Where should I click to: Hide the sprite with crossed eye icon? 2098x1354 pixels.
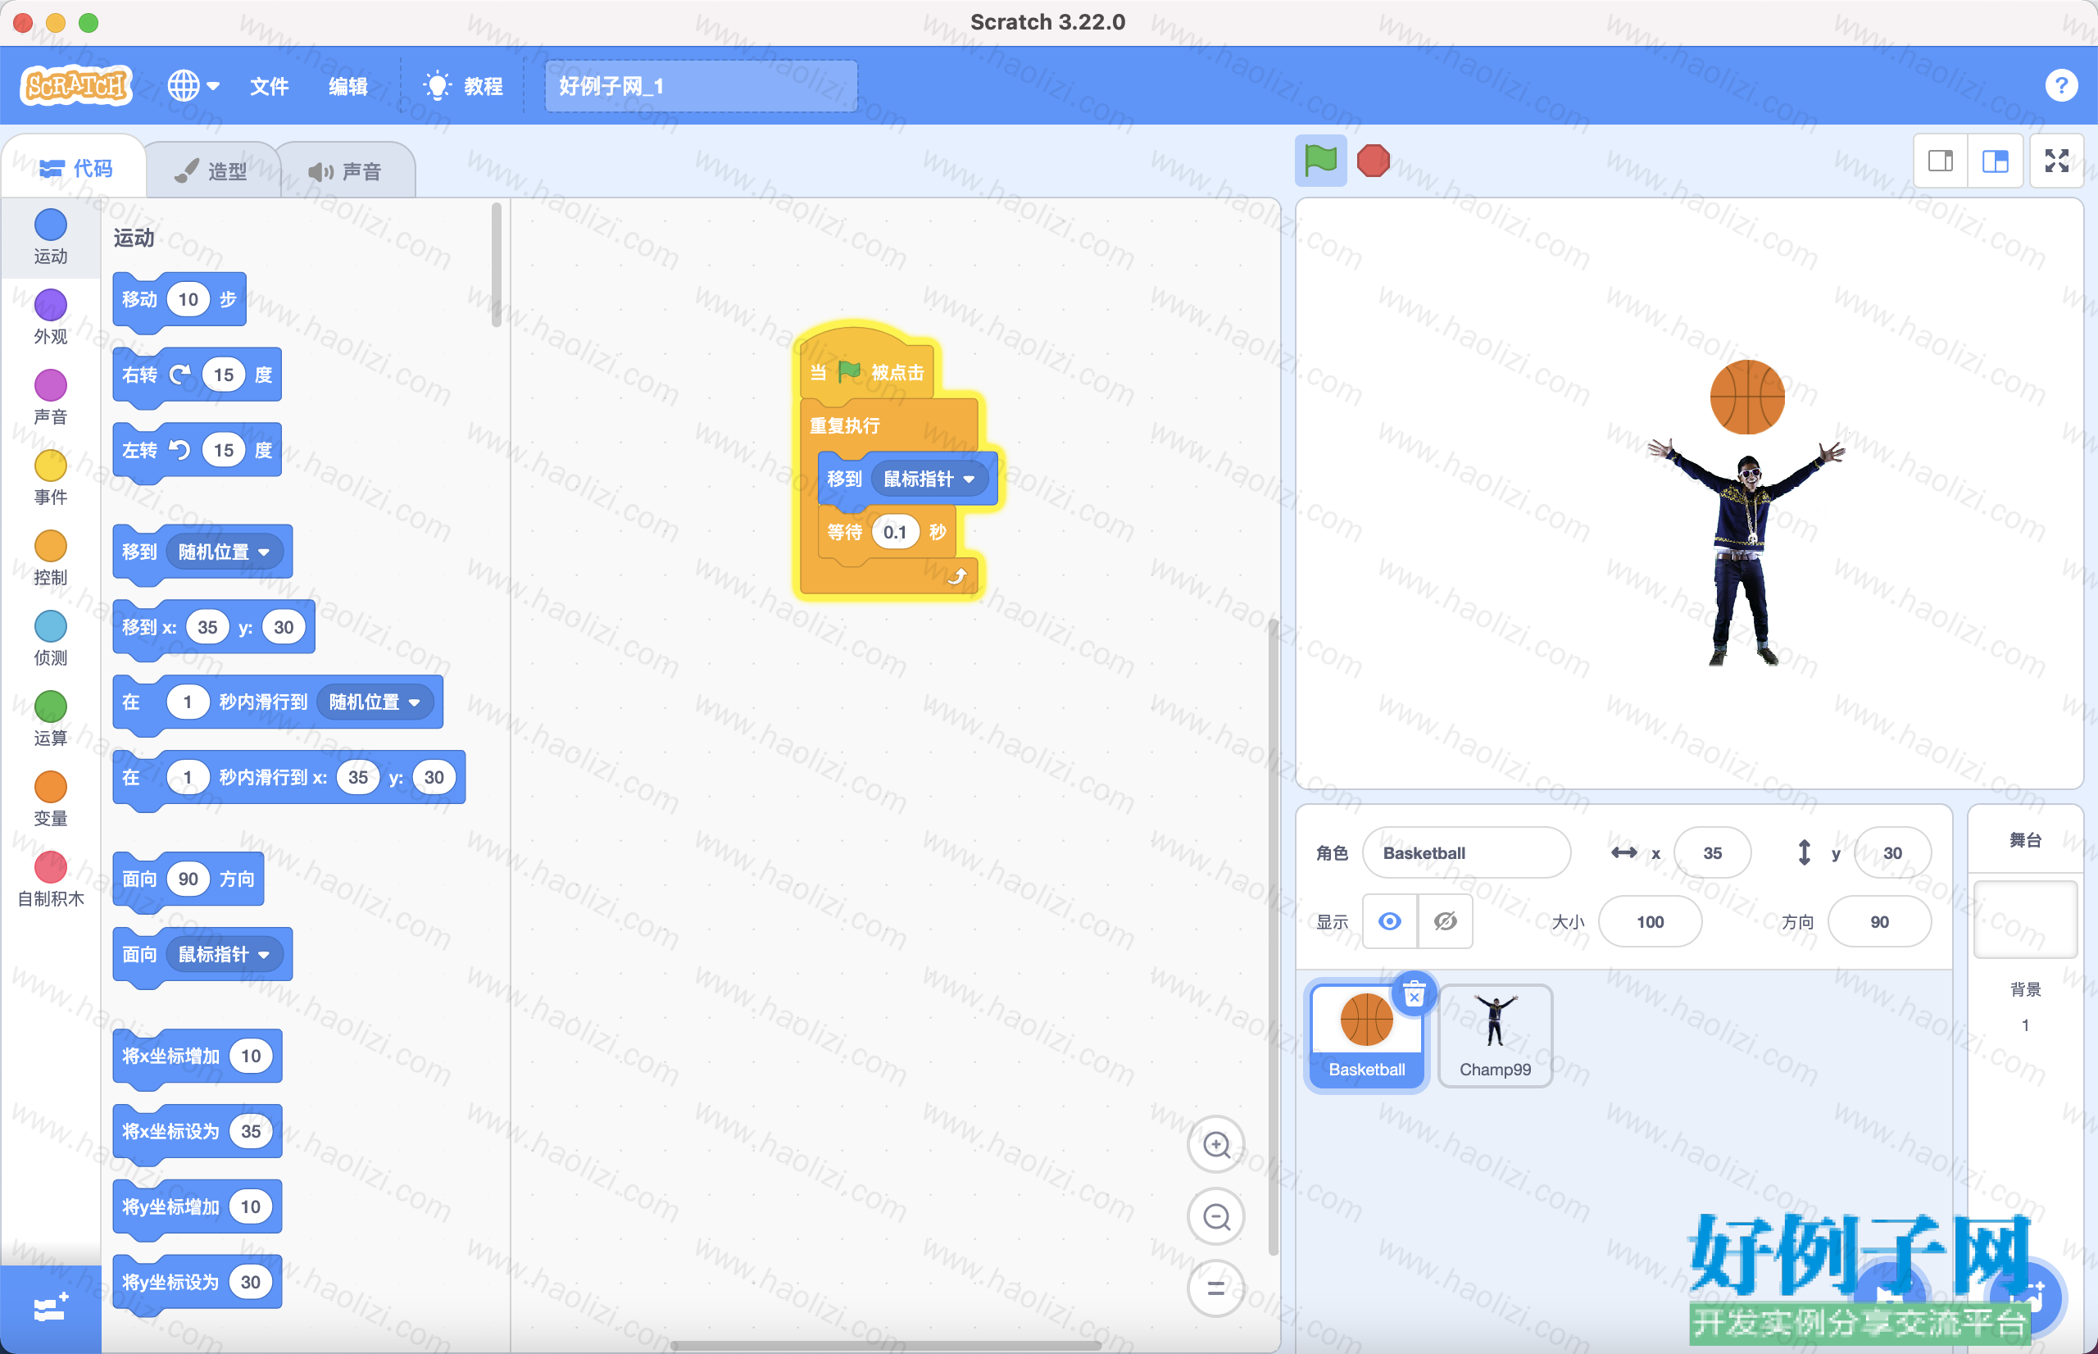[x=1445, y=921]
